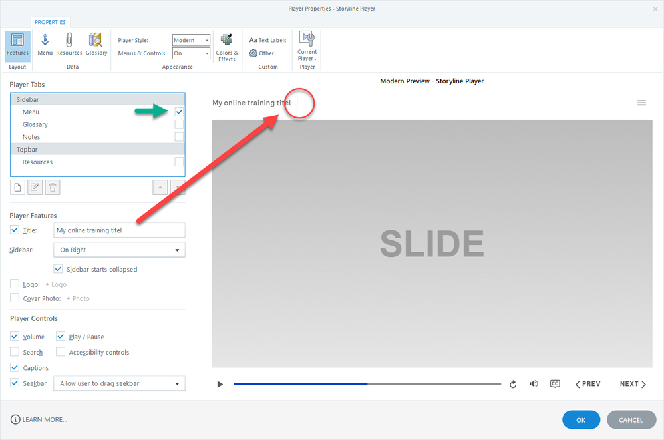The height and width of the screenshot is (440, 664).
Task: Click the edit tab pencil icon
Action: tap(35, 187)
